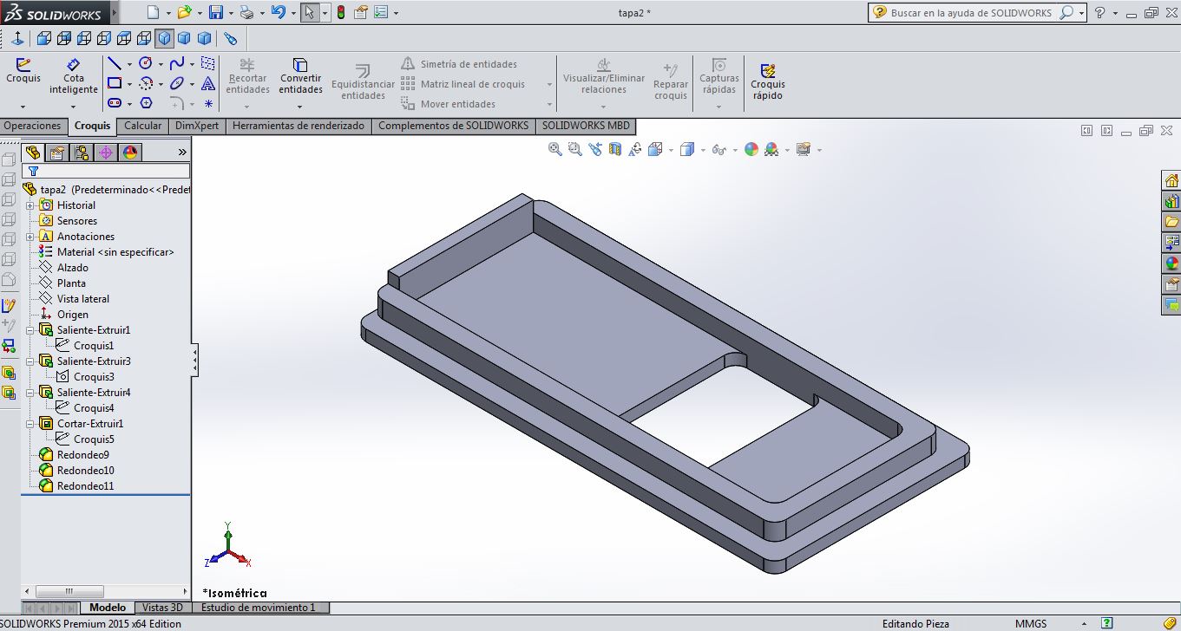Open the PropertyManager tab icon
1181x631 pixels.
point(57,153)
